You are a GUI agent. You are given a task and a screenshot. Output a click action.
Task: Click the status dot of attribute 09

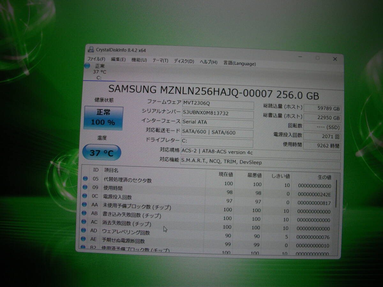(x=85, y=187)
